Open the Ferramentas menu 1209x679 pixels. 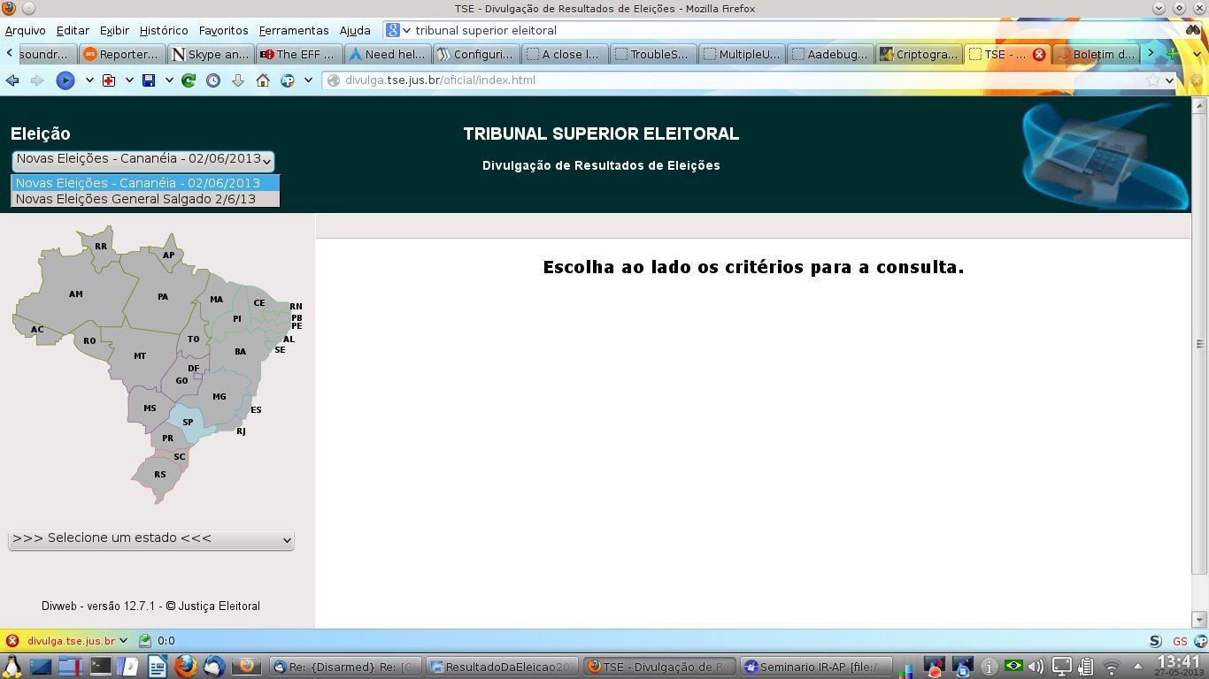294,30
